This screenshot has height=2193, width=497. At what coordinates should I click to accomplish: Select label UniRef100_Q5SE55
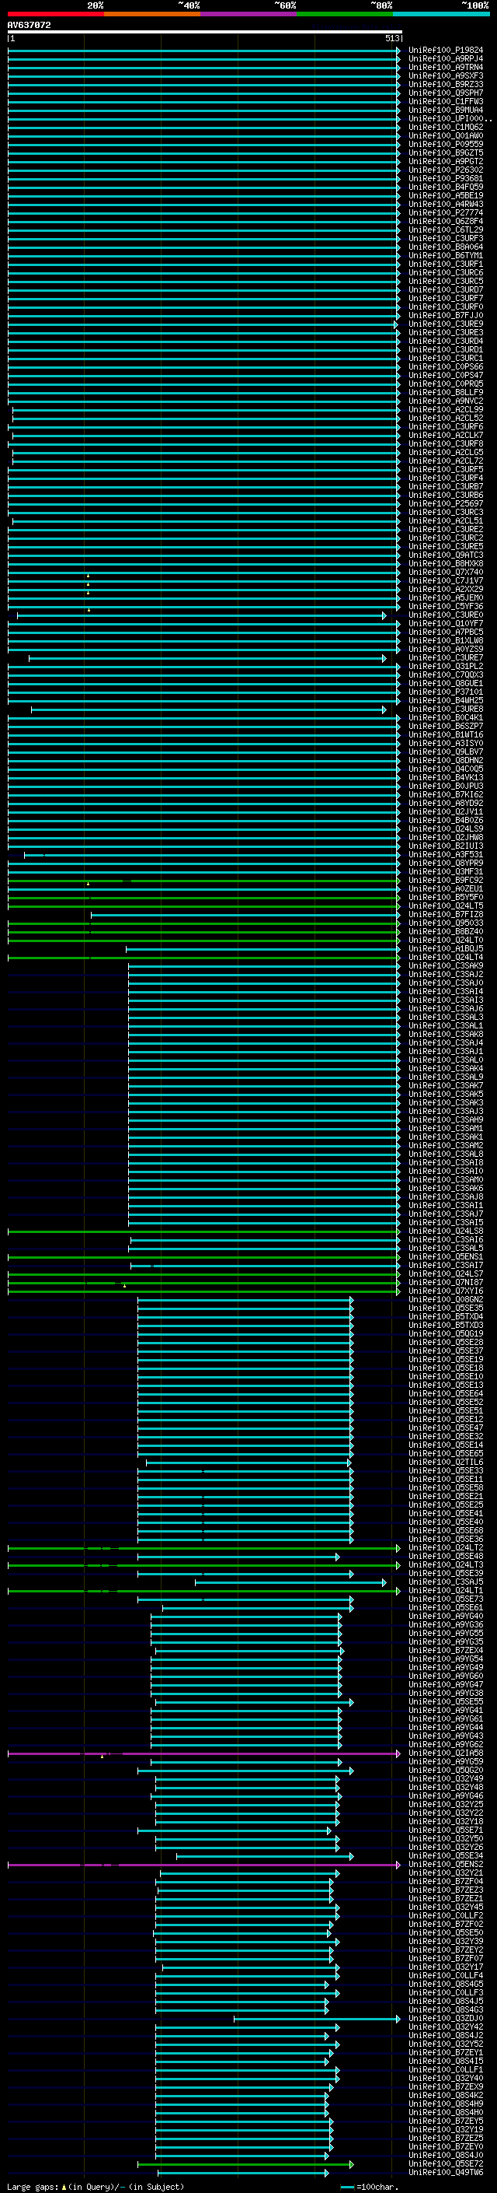point(445,1702)
